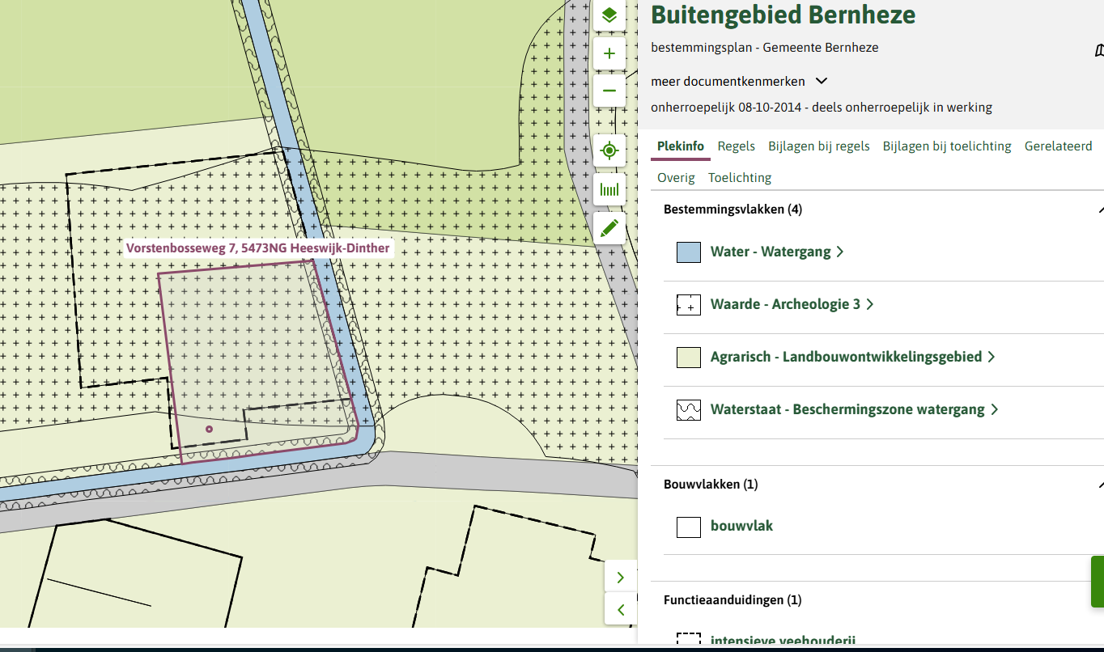This screenshot has width=1104, height=652.
Task: Click the light blue Water - Watergang swatch
Action: 689,252
